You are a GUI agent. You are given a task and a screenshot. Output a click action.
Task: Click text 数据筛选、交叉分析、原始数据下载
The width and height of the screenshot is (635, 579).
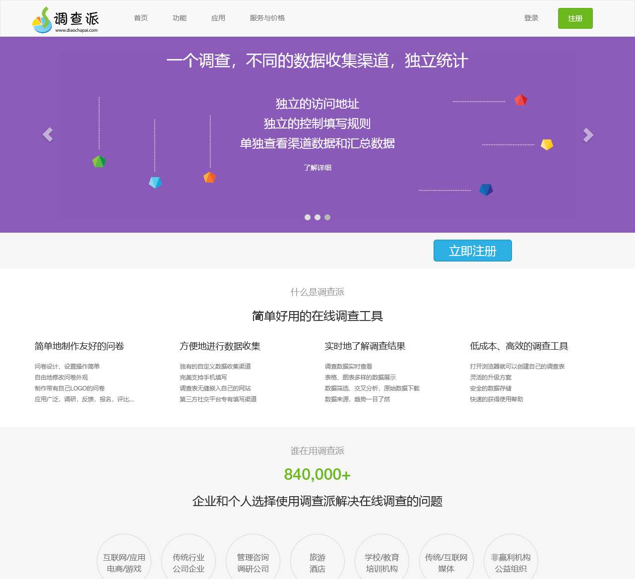(x=372, y=388)
